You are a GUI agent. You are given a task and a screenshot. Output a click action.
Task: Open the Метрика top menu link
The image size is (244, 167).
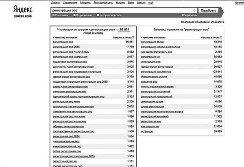85,3
